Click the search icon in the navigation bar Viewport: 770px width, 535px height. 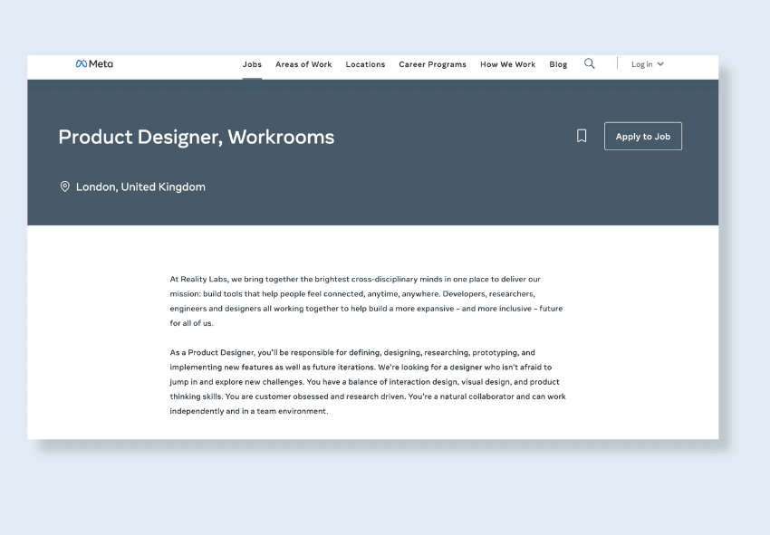[x=590, y=63]
